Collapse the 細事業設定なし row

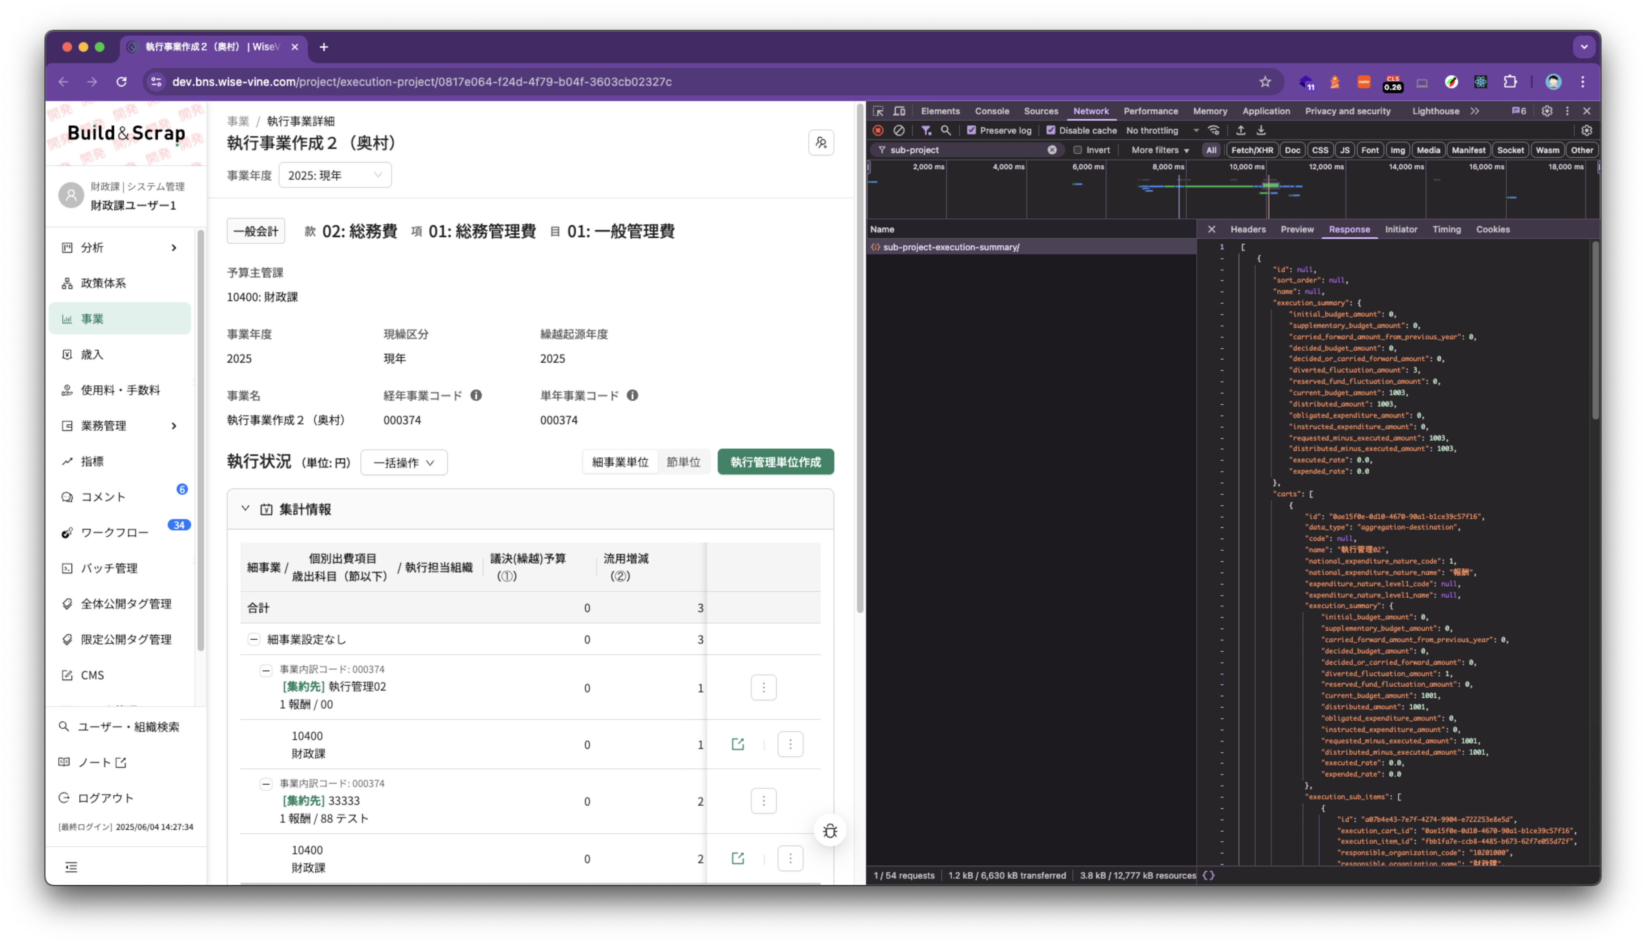coord(254,640)
